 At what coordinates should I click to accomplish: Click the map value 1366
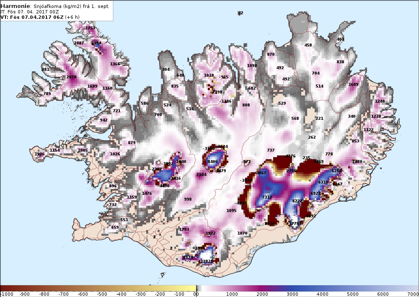coord(115,64)
